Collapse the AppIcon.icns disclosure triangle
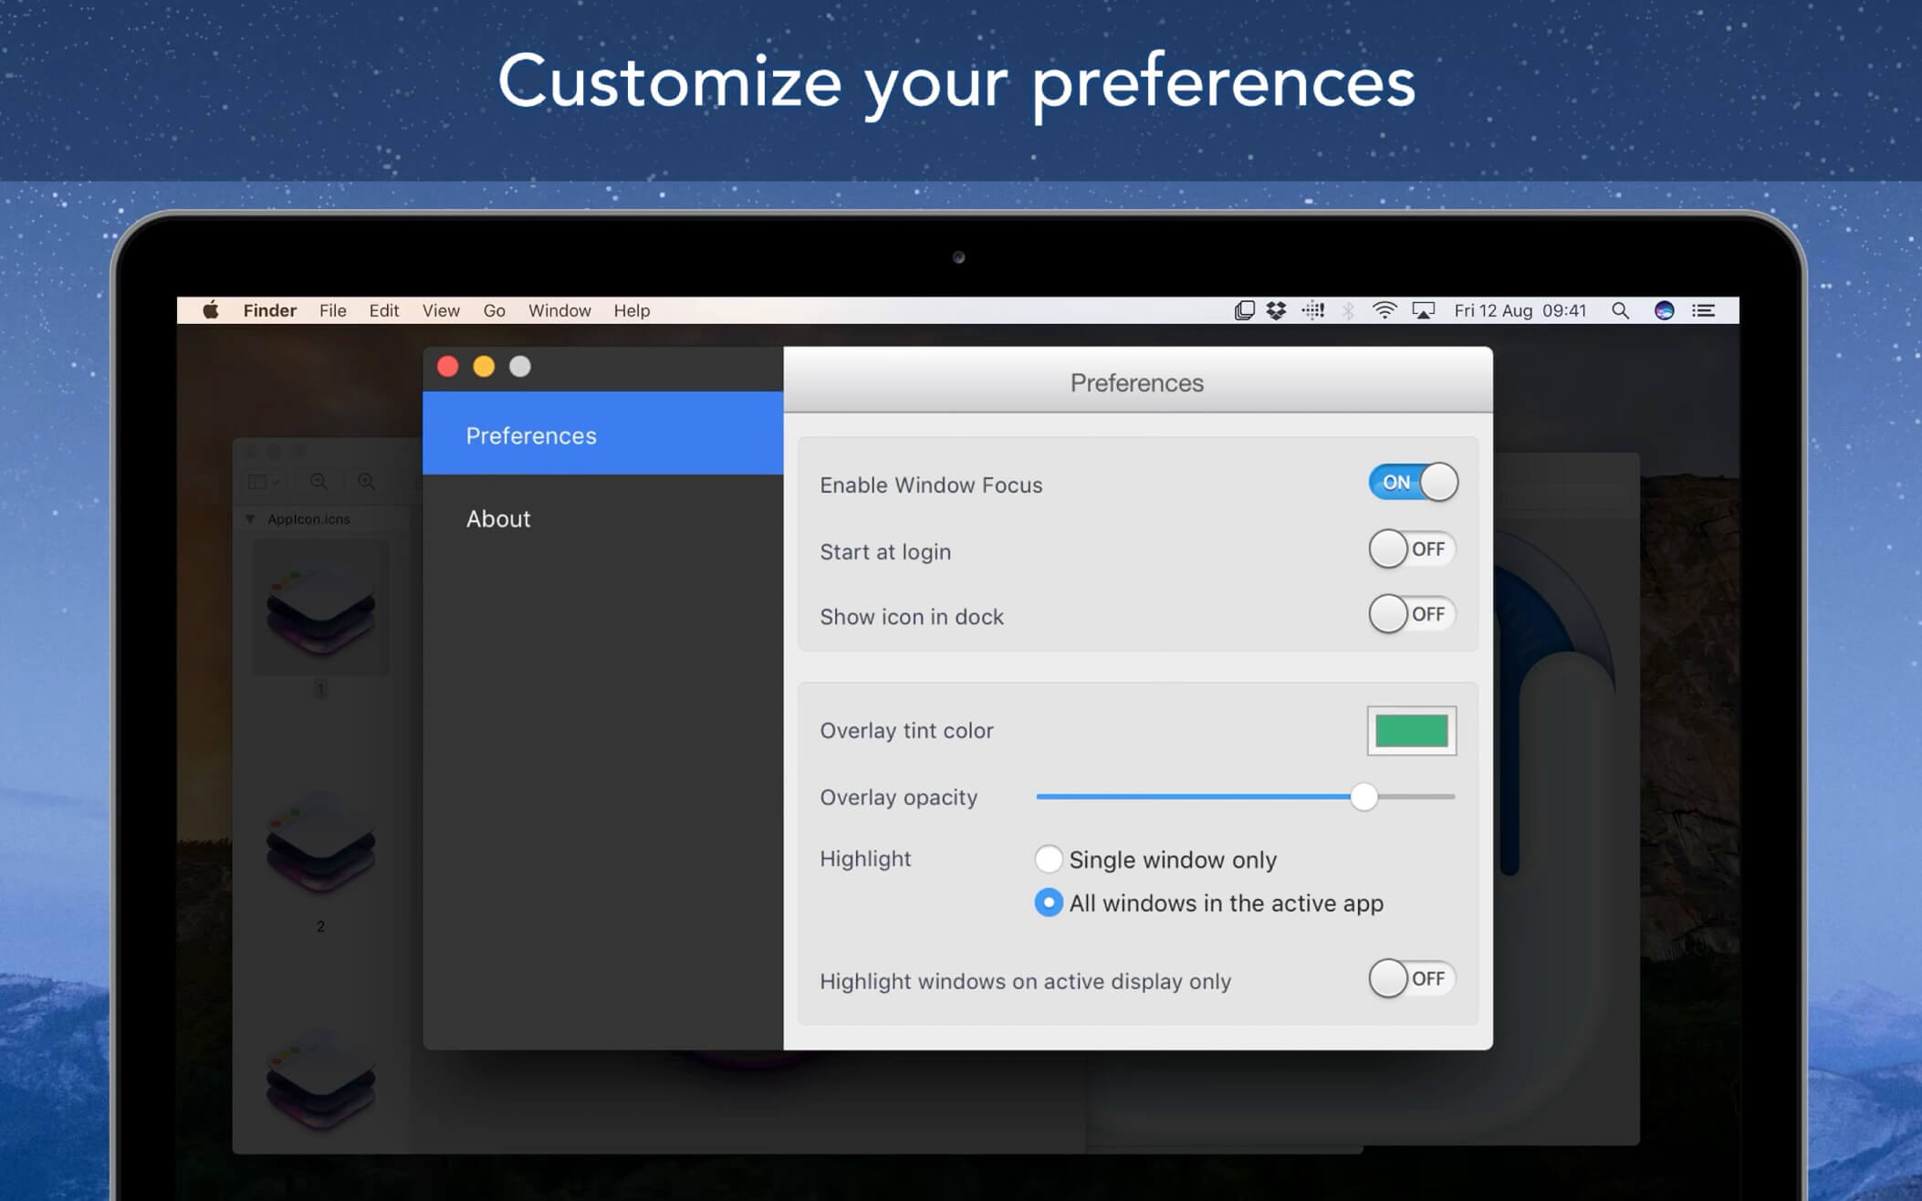 pos(250,518)
